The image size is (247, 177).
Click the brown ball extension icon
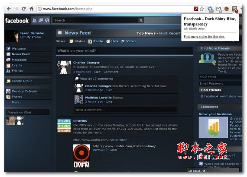tap(227, 9)
